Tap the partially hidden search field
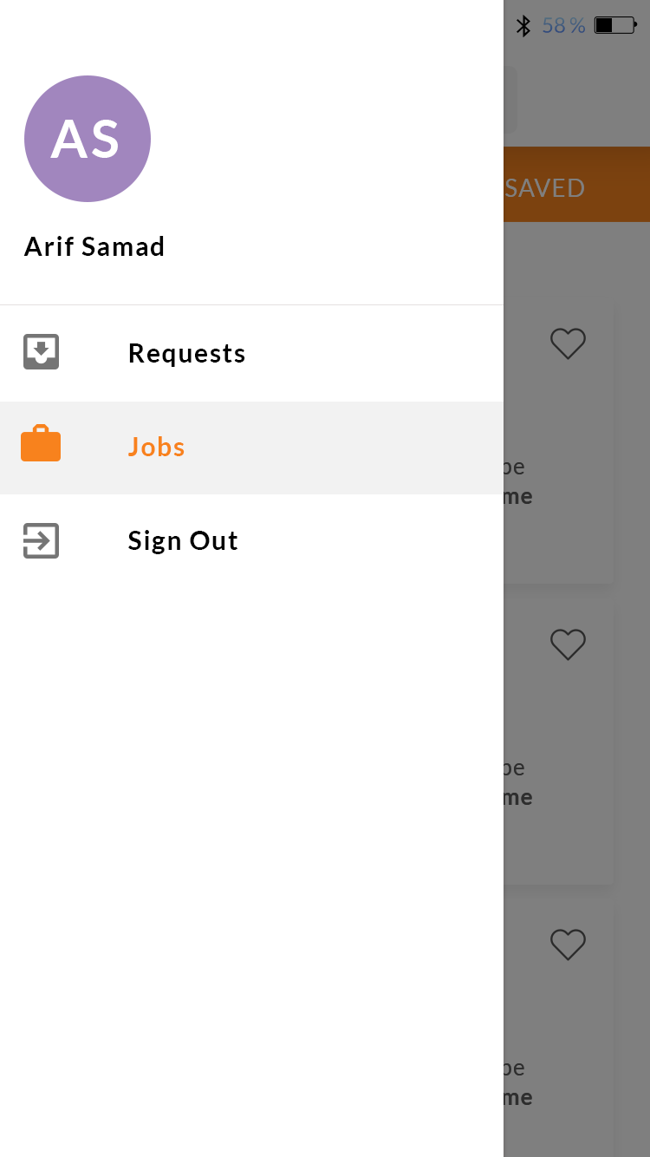The height and width of the screenshot is (1157, 650). coord(510,100)
